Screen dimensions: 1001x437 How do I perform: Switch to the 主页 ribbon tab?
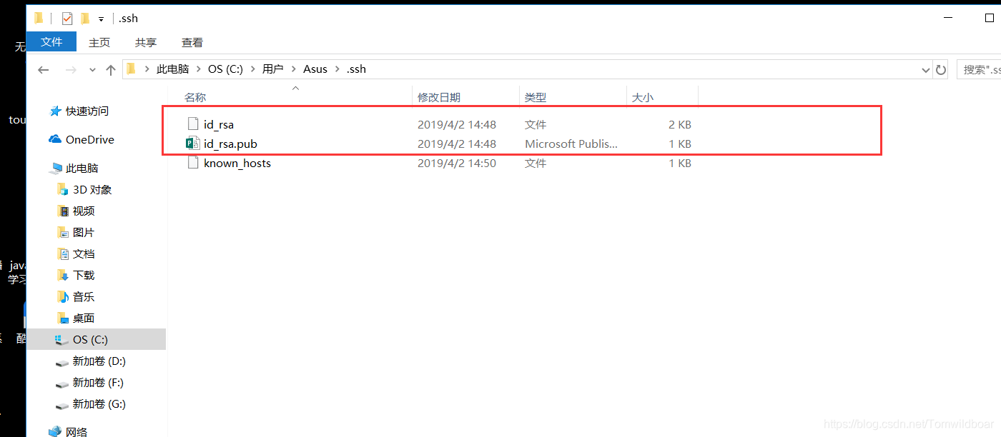pos(99,43)
